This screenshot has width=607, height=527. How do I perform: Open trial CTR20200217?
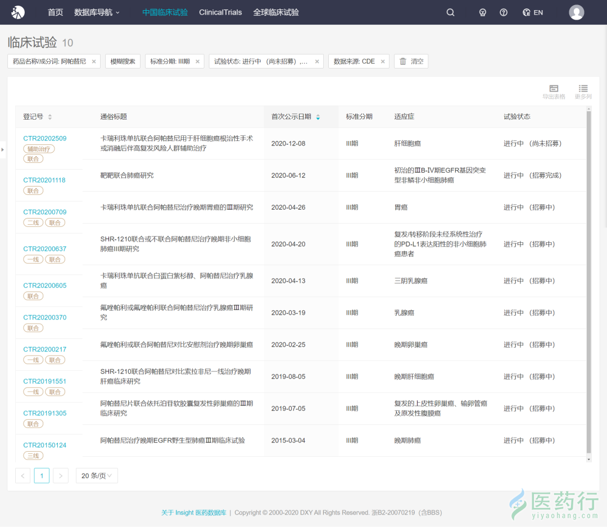tap(45, 349)
